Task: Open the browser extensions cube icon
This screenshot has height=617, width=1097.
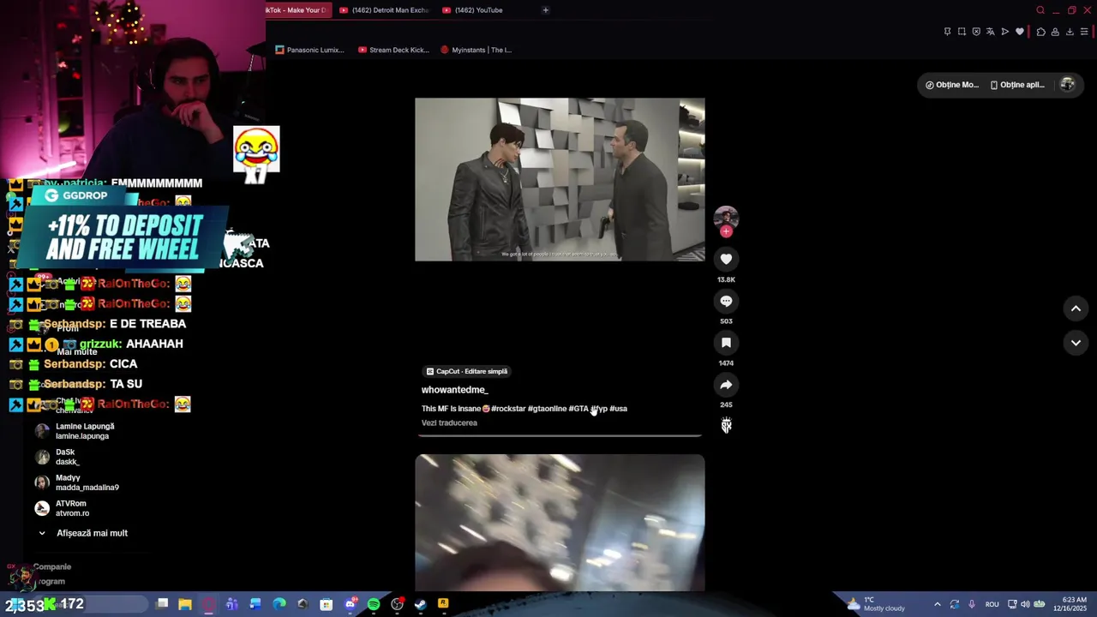Action: (x=1040, y=32)
